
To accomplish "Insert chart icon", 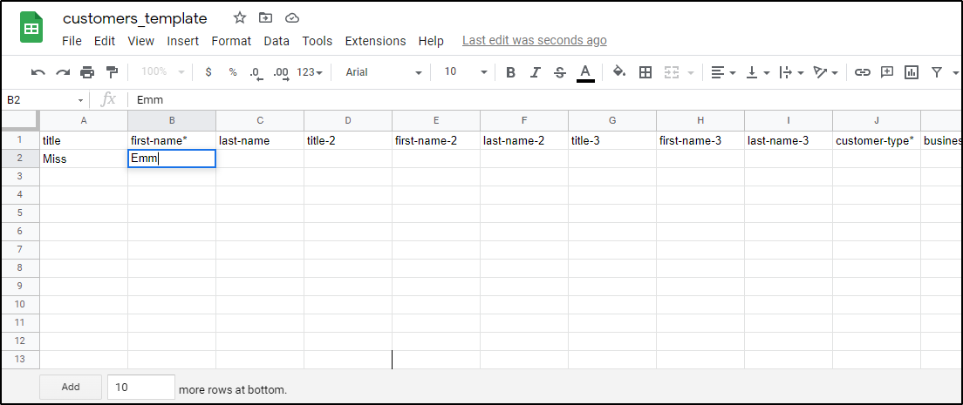I will tap(912, 72).
